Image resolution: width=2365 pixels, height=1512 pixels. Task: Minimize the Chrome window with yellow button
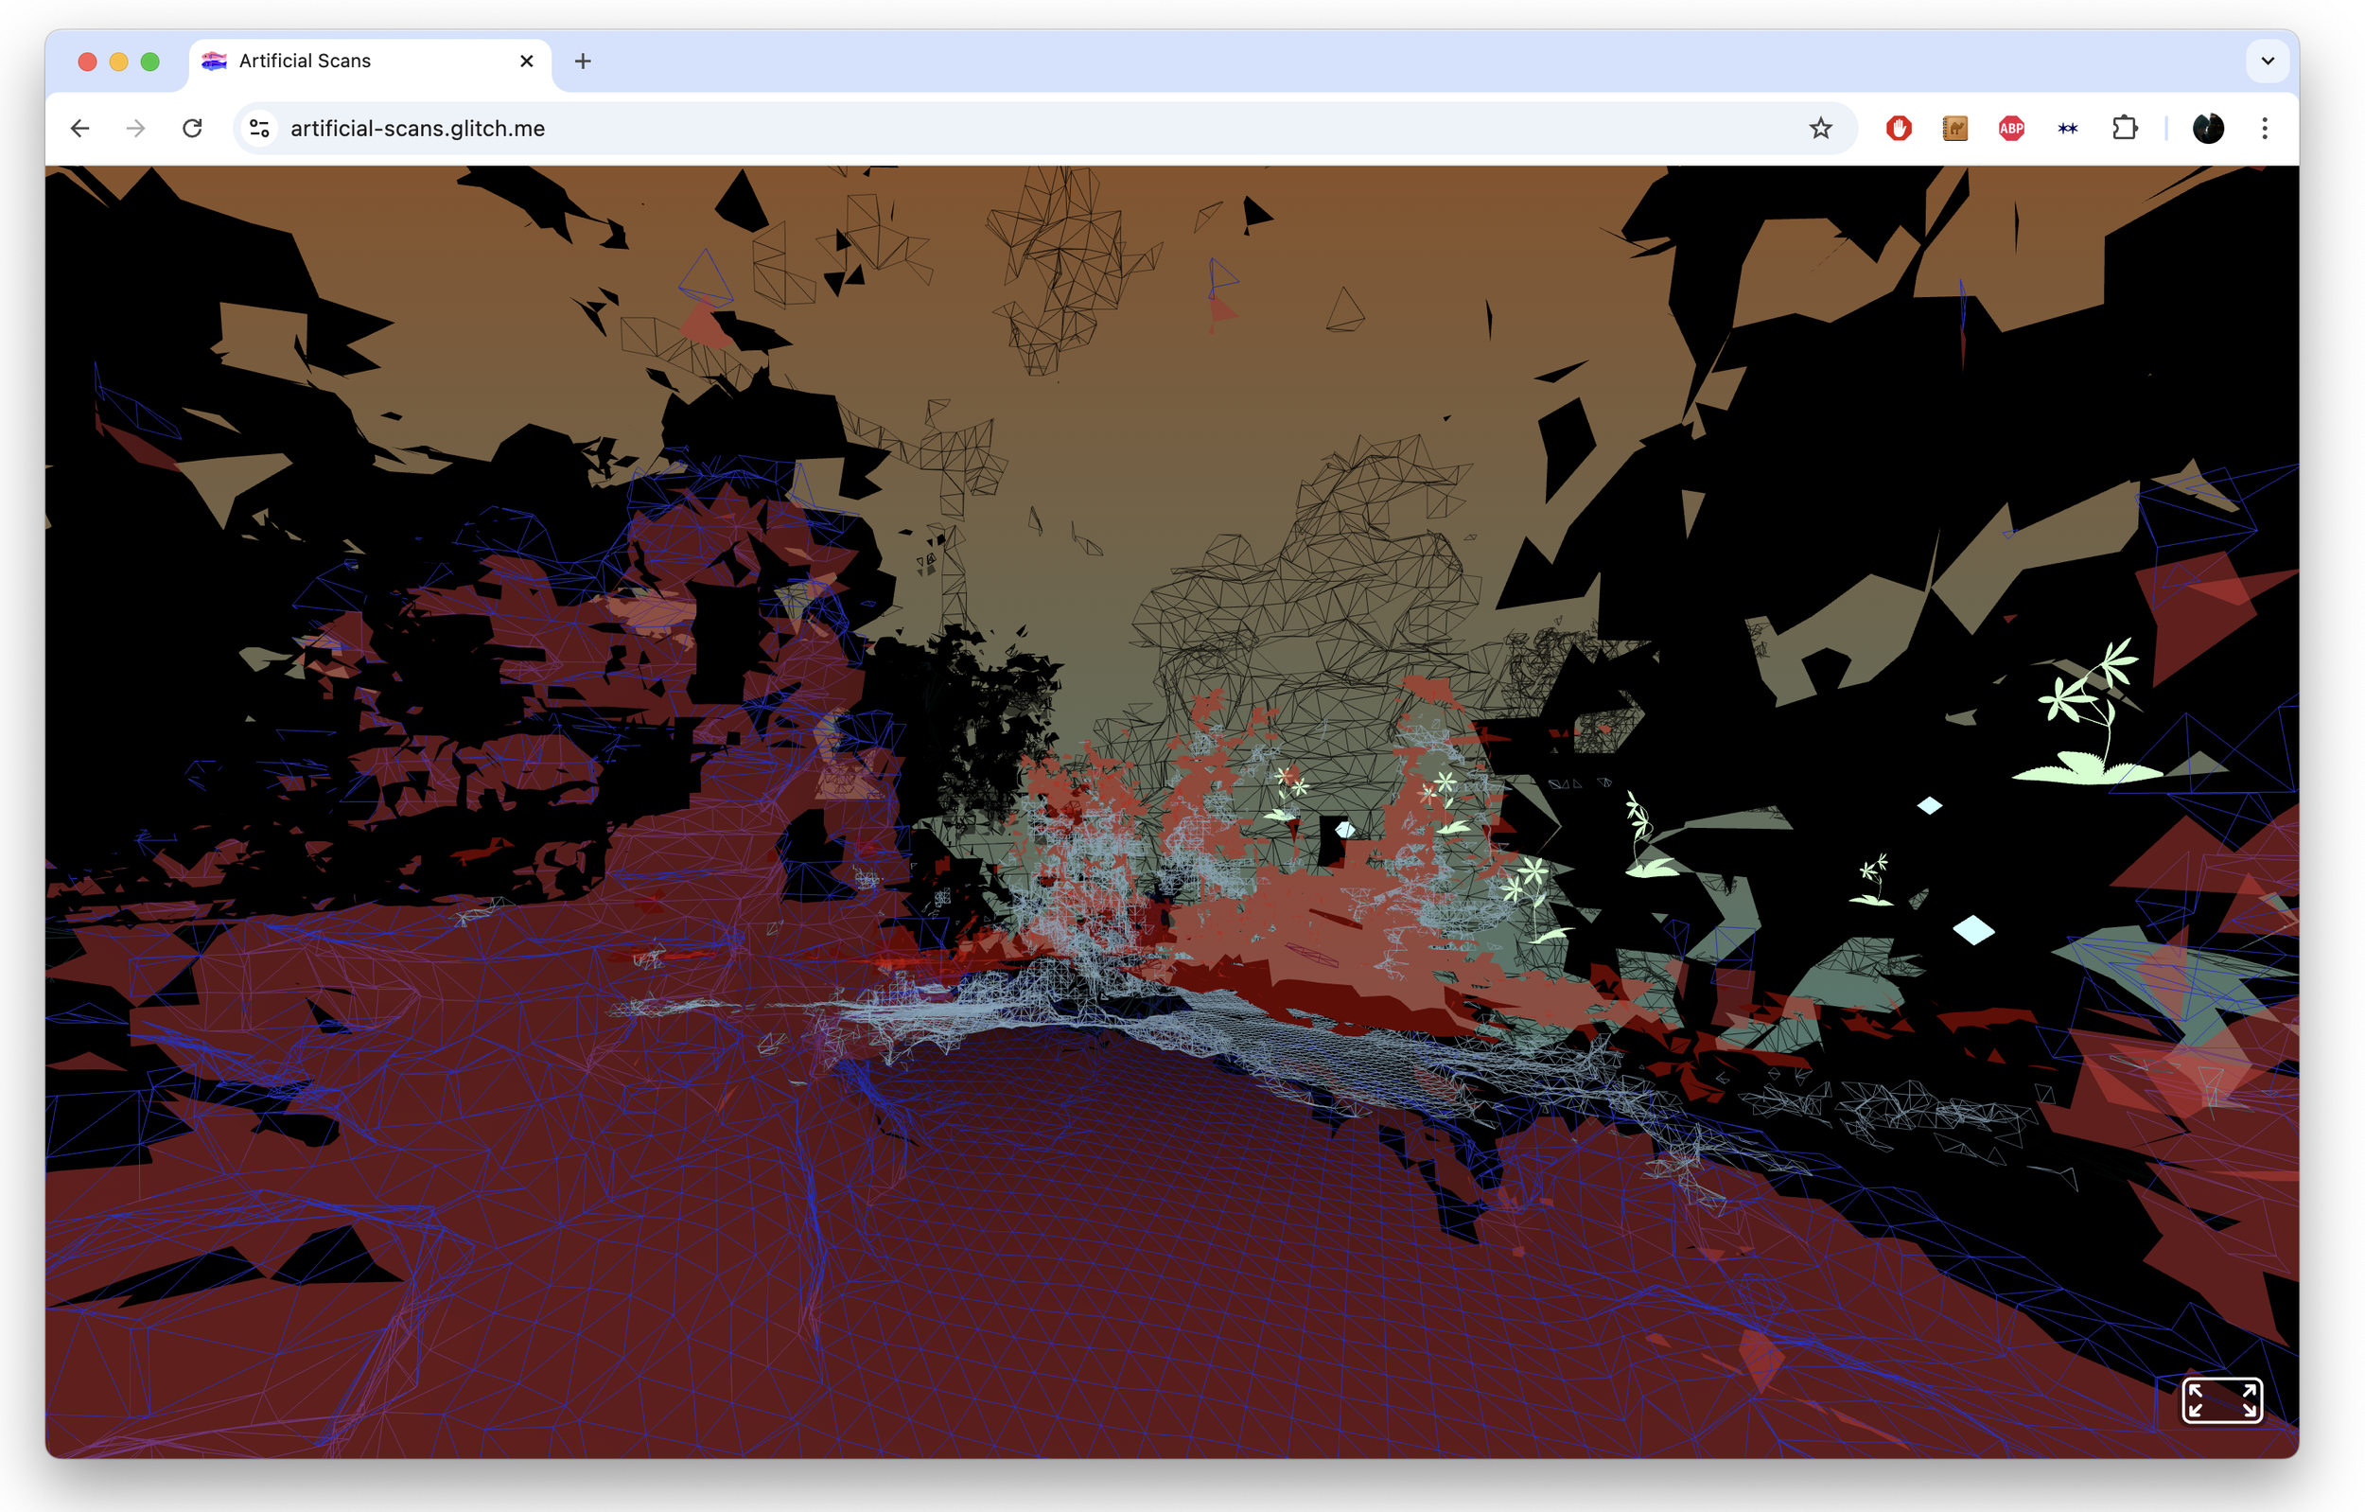(x=119, y=61)
